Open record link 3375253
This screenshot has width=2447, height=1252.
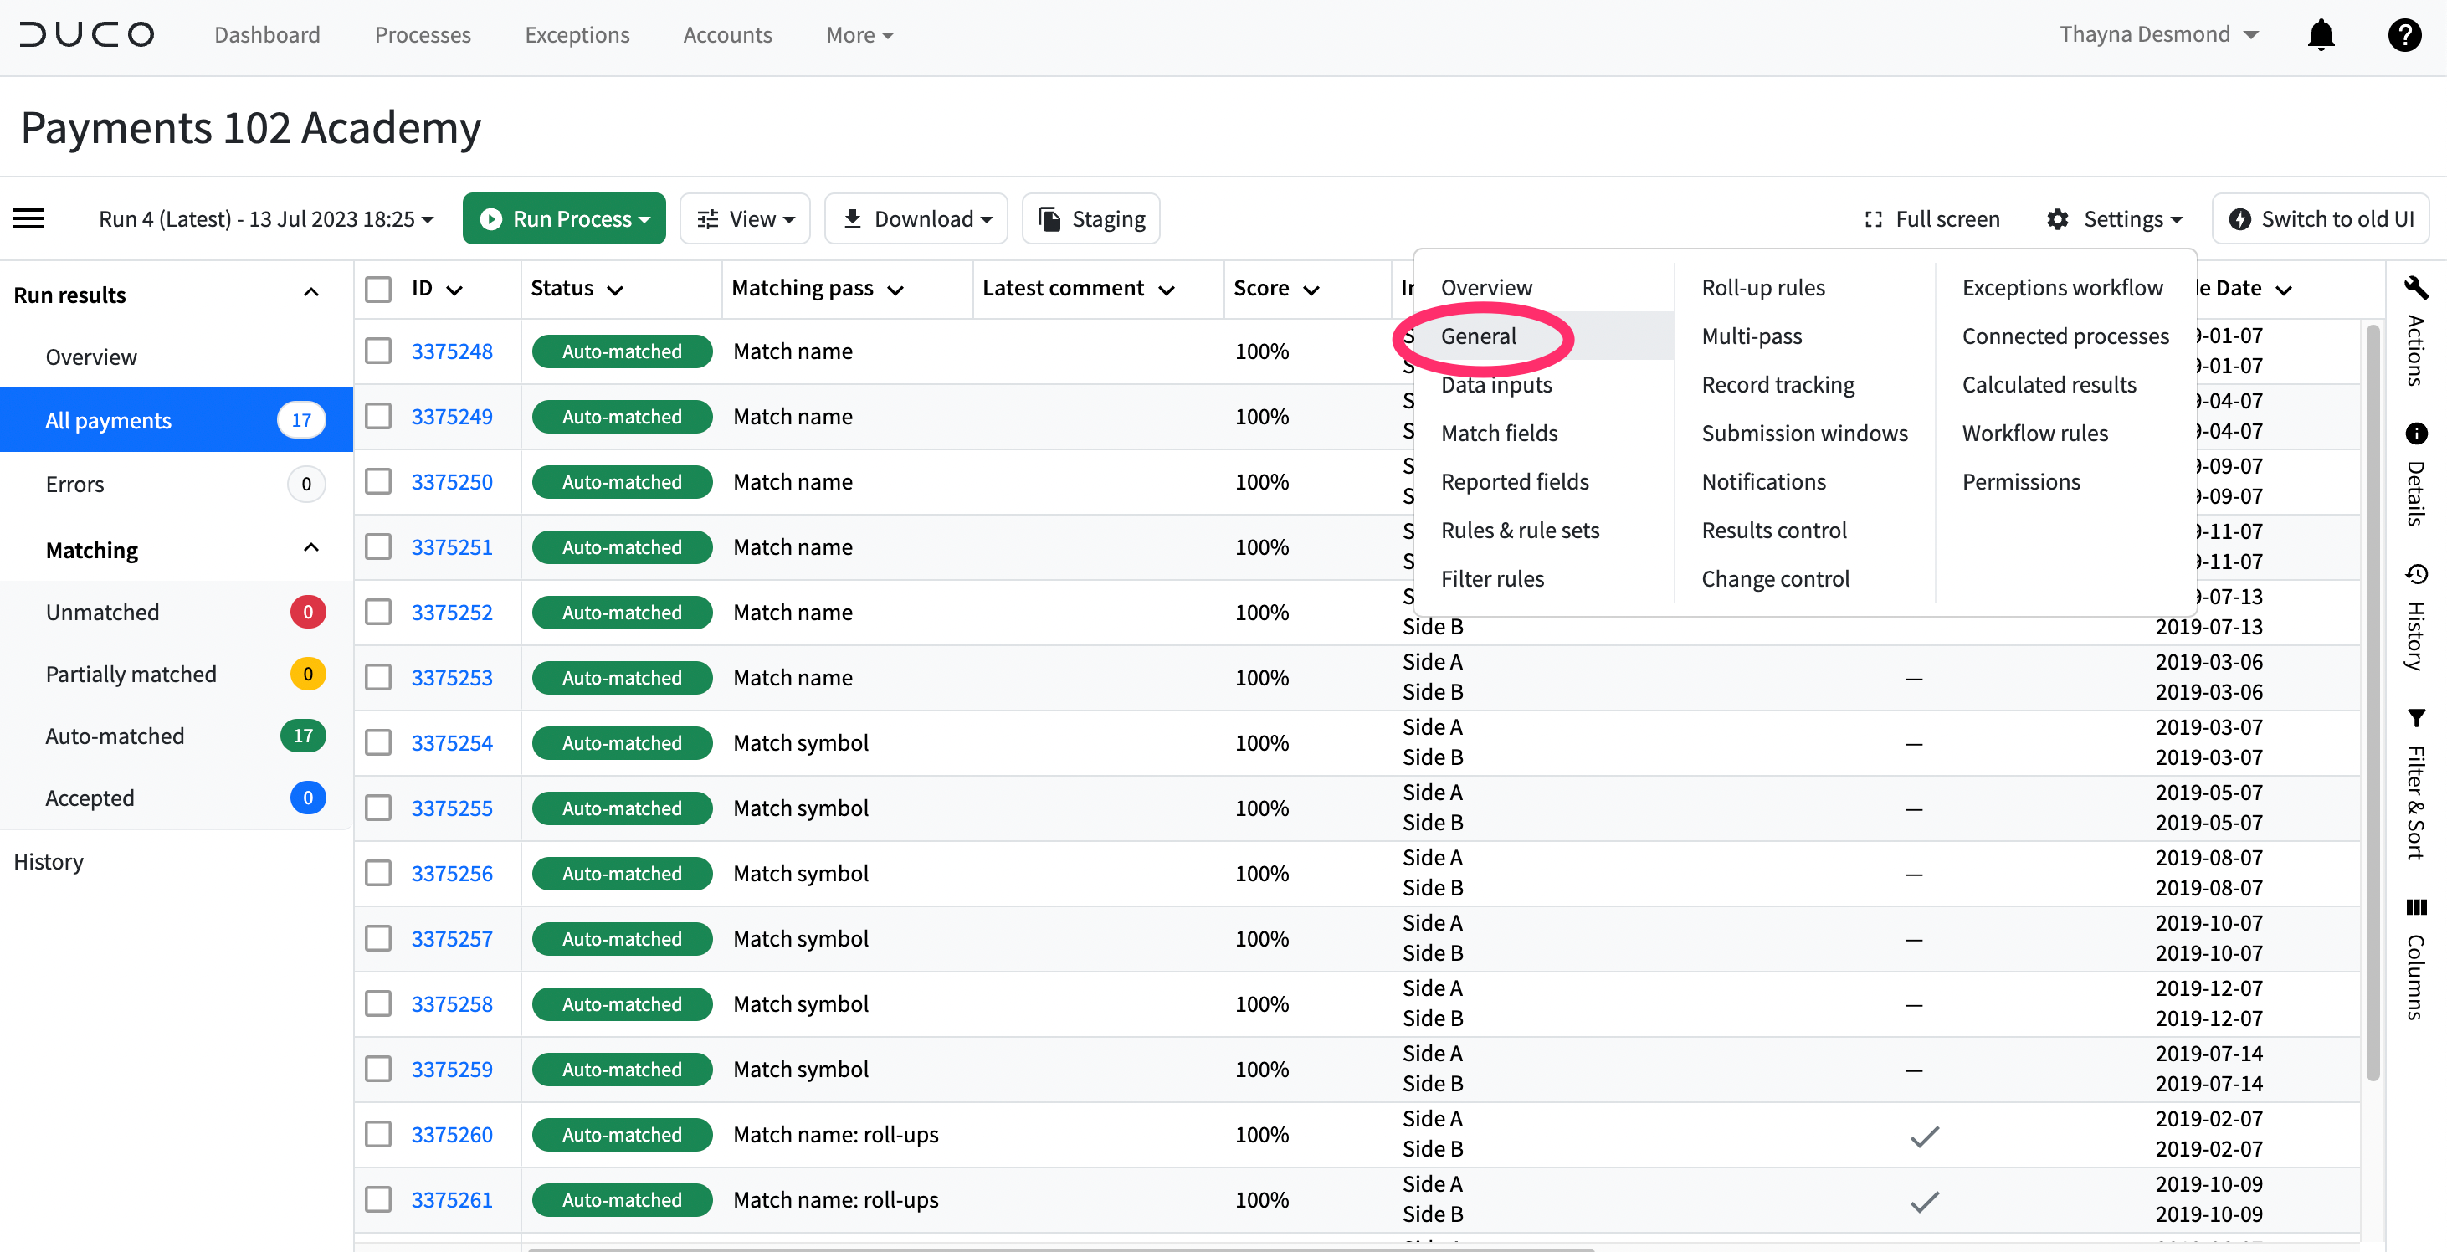[451, 677]
